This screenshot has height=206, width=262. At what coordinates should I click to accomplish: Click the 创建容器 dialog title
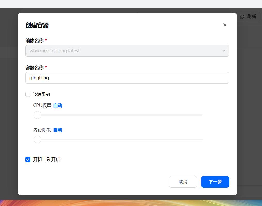point(37,25)
